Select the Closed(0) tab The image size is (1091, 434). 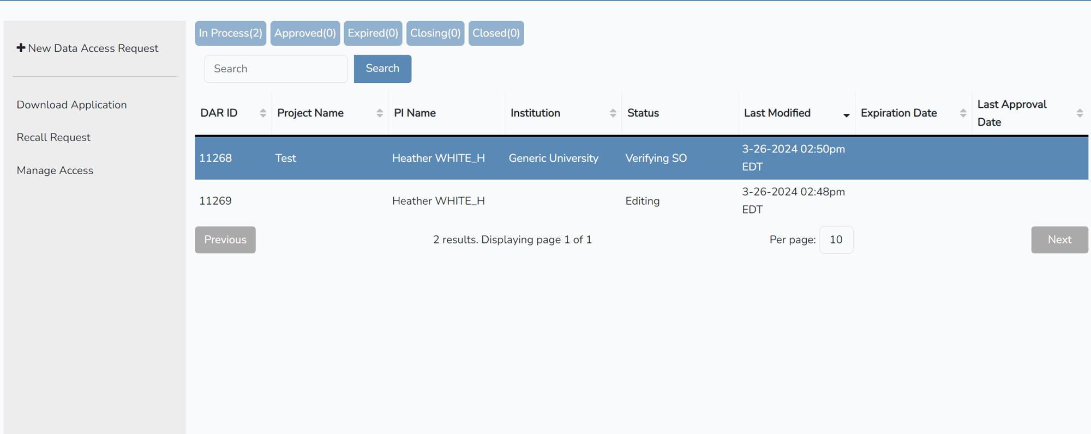496,33
